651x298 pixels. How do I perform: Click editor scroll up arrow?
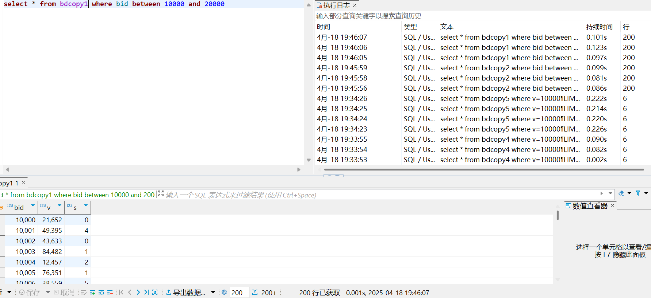309,5
